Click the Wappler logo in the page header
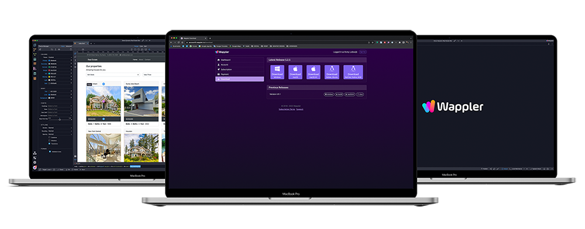 222,52
